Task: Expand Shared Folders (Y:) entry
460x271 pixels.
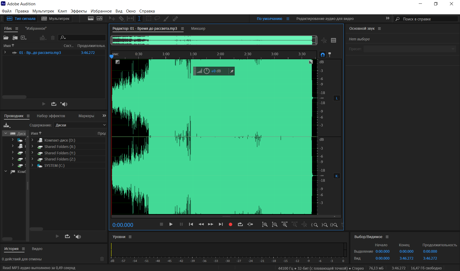Action: click(32, 153)
